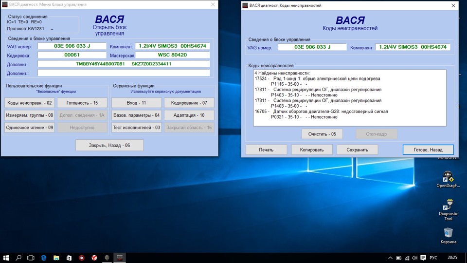Click VAG номер field in Меню блока управления
The height and width of the screenshot is (263, 467).
point(72,46)
